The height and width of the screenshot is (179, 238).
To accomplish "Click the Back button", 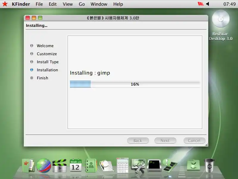I will click(x=138, y=141).
